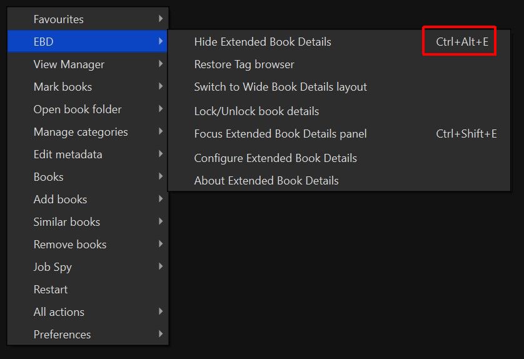Select the EBD menu entry
The height and width of the screenshot is (359, 524).
(43, 42)
